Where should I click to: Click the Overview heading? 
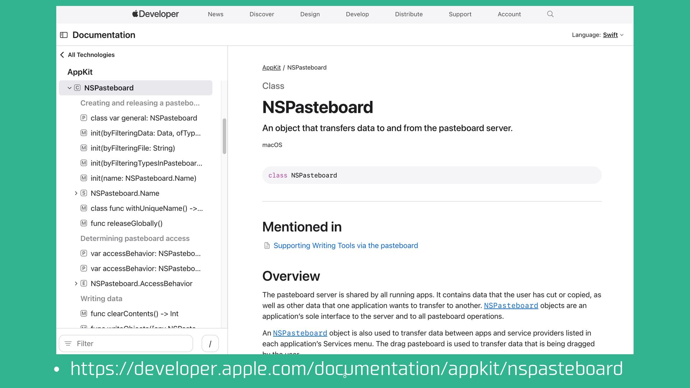[x=291, y=276]
